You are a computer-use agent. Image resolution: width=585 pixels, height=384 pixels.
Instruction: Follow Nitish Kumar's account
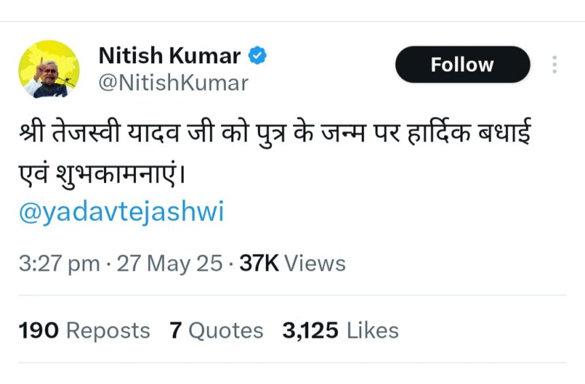tap(463, 65)
